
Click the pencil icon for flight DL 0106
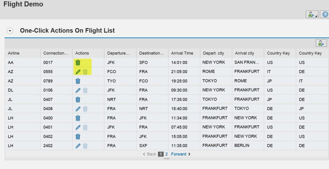tap(78, 90)
